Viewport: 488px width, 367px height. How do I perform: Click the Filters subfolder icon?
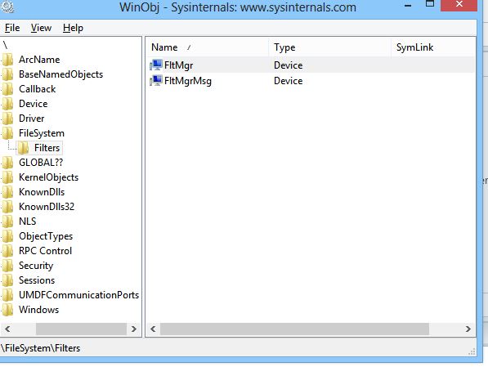click(x=23, y=148)
